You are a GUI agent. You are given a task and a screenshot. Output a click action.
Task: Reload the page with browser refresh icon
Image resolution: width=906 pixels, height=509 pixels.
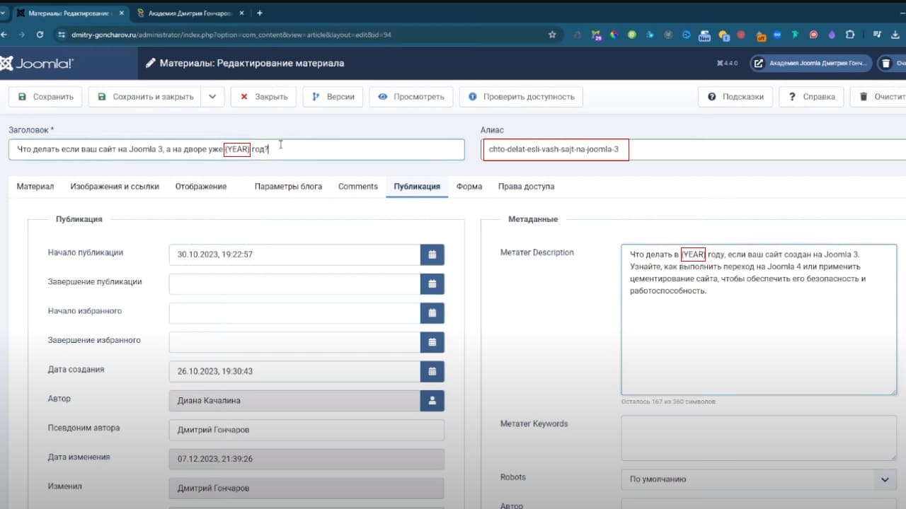point(40,34)
